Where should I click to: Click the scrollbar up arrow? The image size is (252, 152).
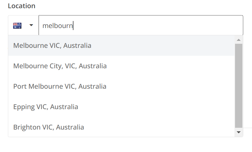coord(239,40)
